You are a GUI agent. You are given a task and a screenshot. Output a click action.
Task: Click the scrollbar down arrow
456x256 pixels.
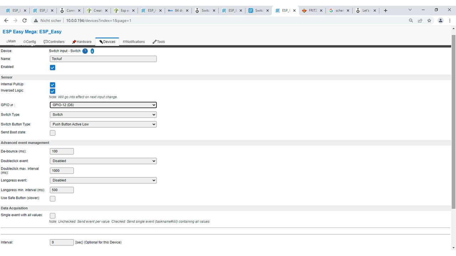point(454,248)
